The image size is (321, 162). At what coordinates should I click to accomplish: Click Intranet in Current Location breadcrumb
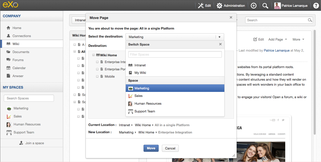[x=124, y=125]
